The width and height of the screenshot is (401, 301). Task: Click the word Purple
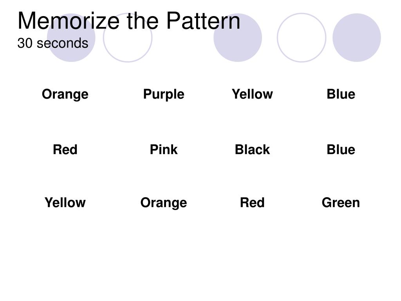(164, 94)
